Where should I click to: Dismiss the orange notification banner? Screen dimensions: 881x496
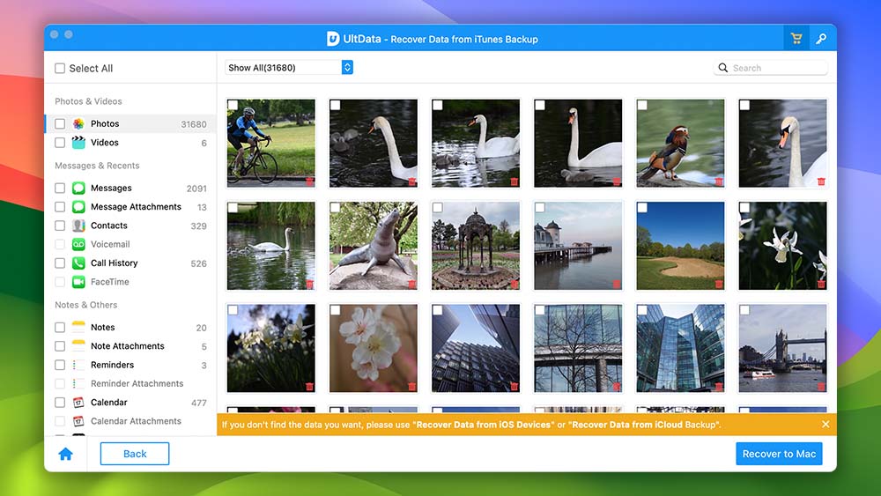[825, 424]
